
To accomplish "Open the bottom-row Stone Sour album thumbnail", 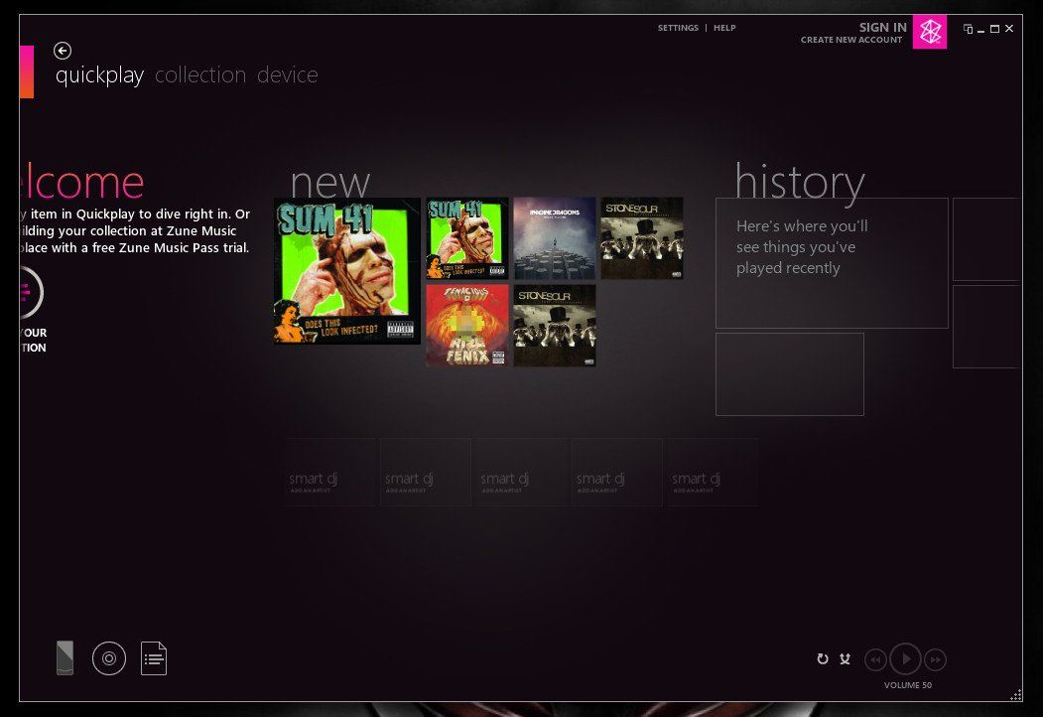I will coord(554,326).
